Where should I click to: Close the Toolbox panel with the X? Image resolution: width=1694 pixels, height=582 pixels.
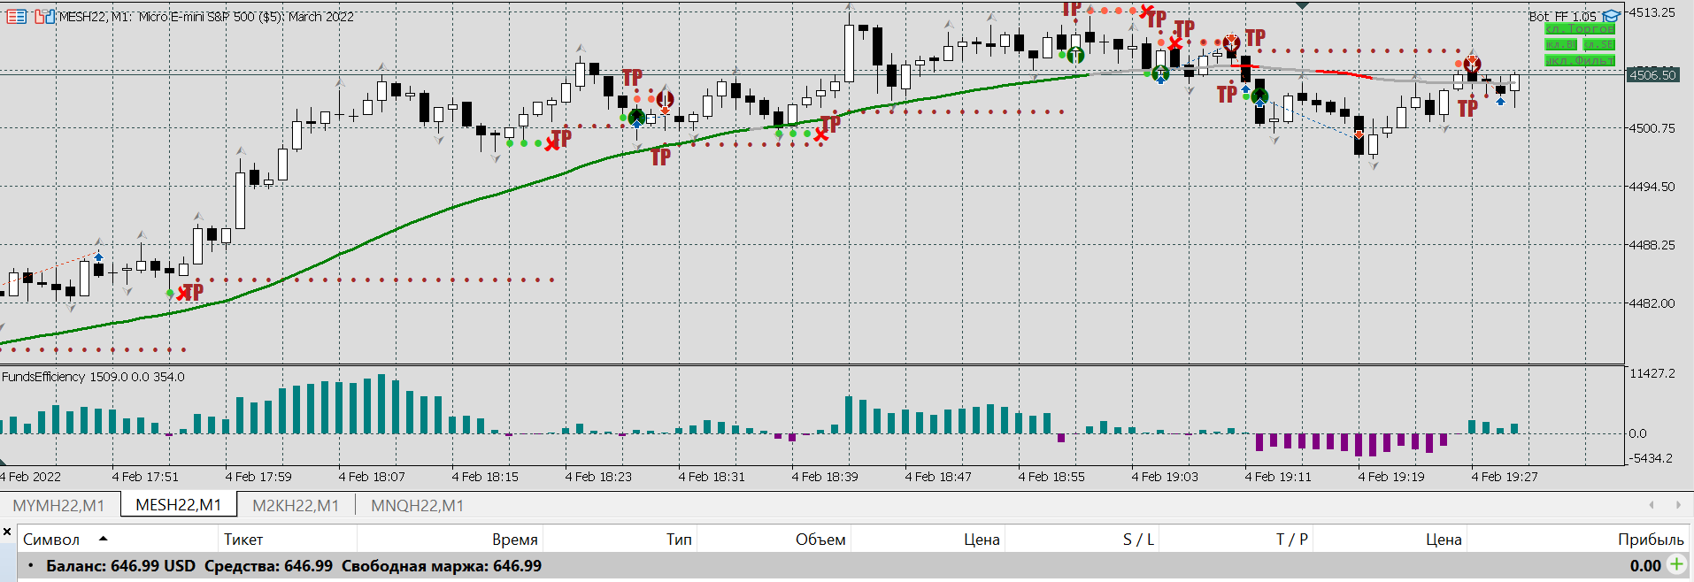(7, 532)
